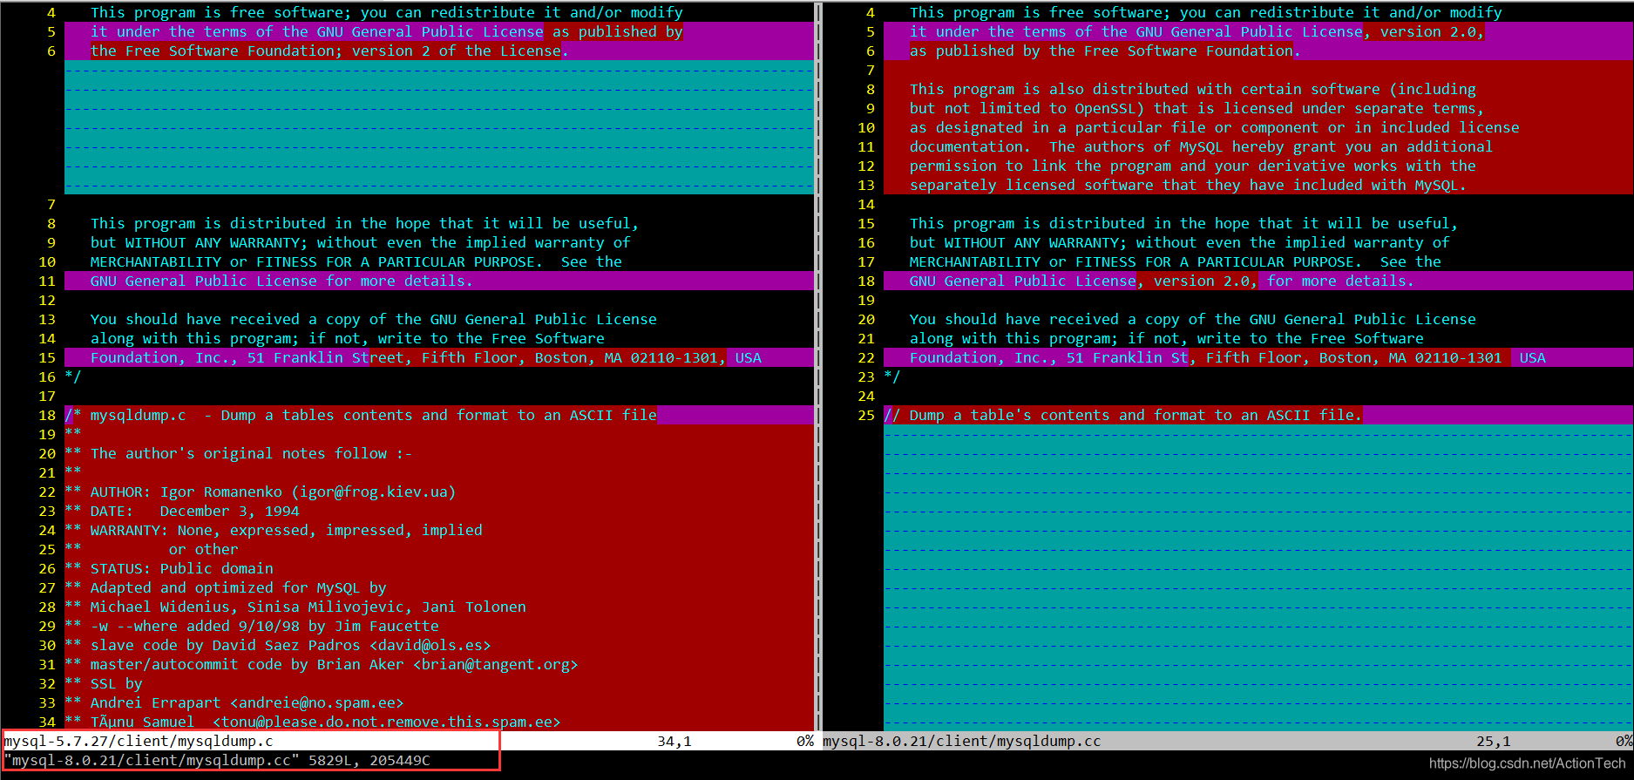Click left pane line number 18
The height and width of the screenshot is (780, 1634).
(47, 415)
